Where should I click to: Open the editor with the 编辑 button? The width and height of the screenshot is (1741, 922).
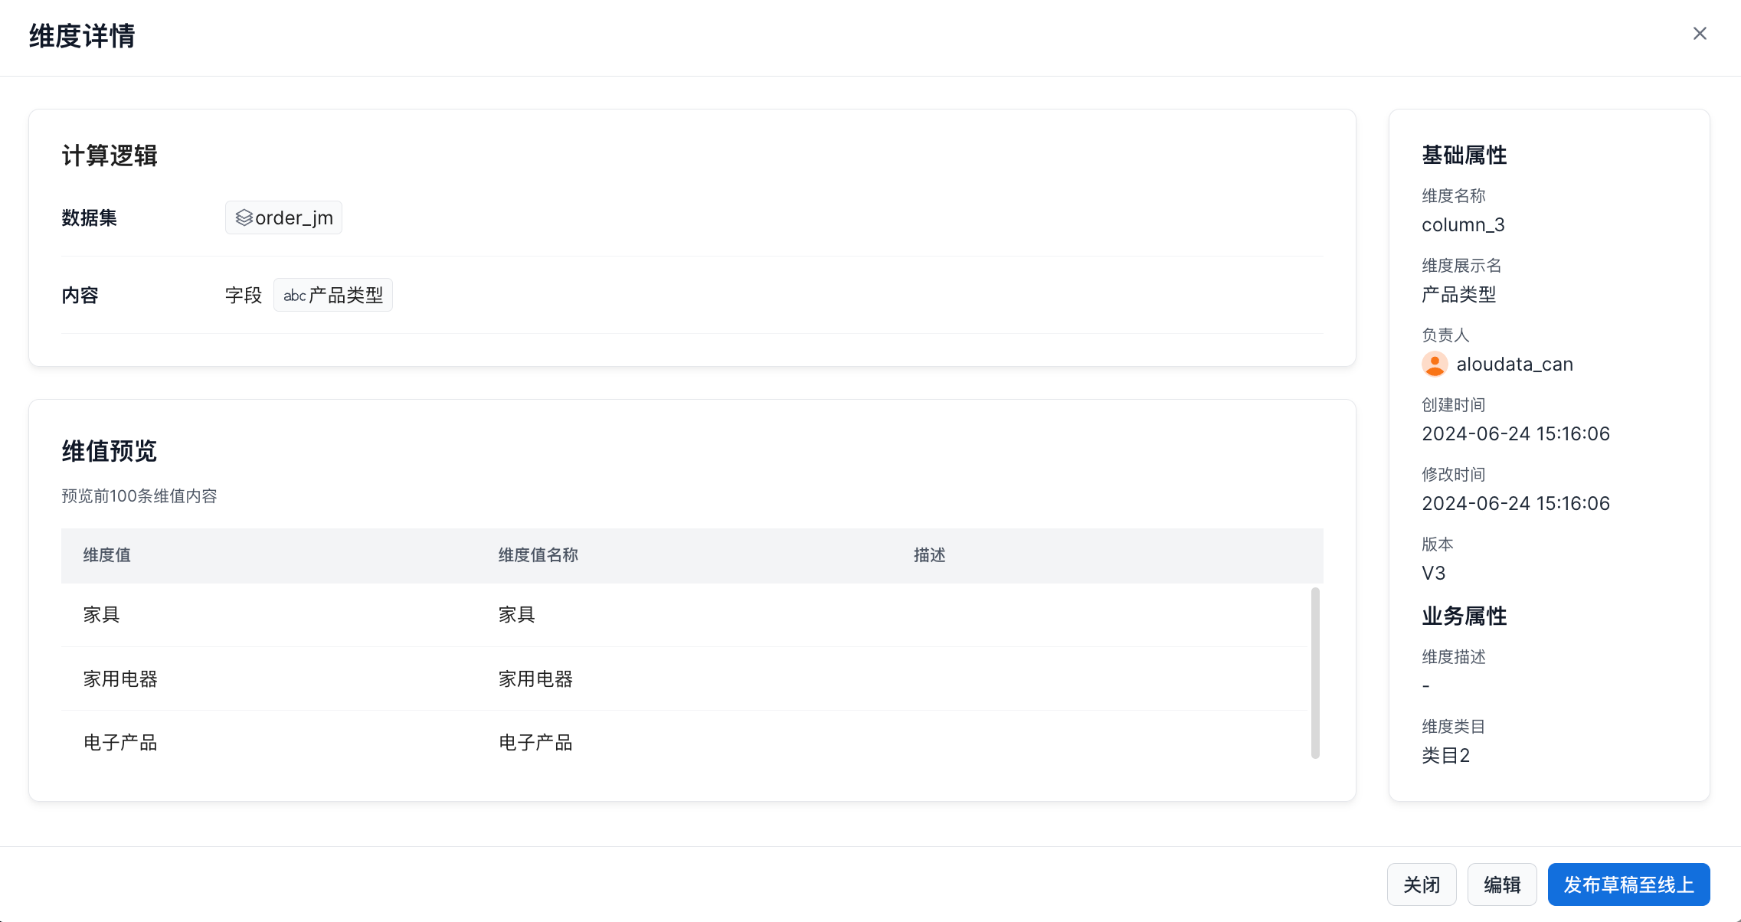(1501, 884)
